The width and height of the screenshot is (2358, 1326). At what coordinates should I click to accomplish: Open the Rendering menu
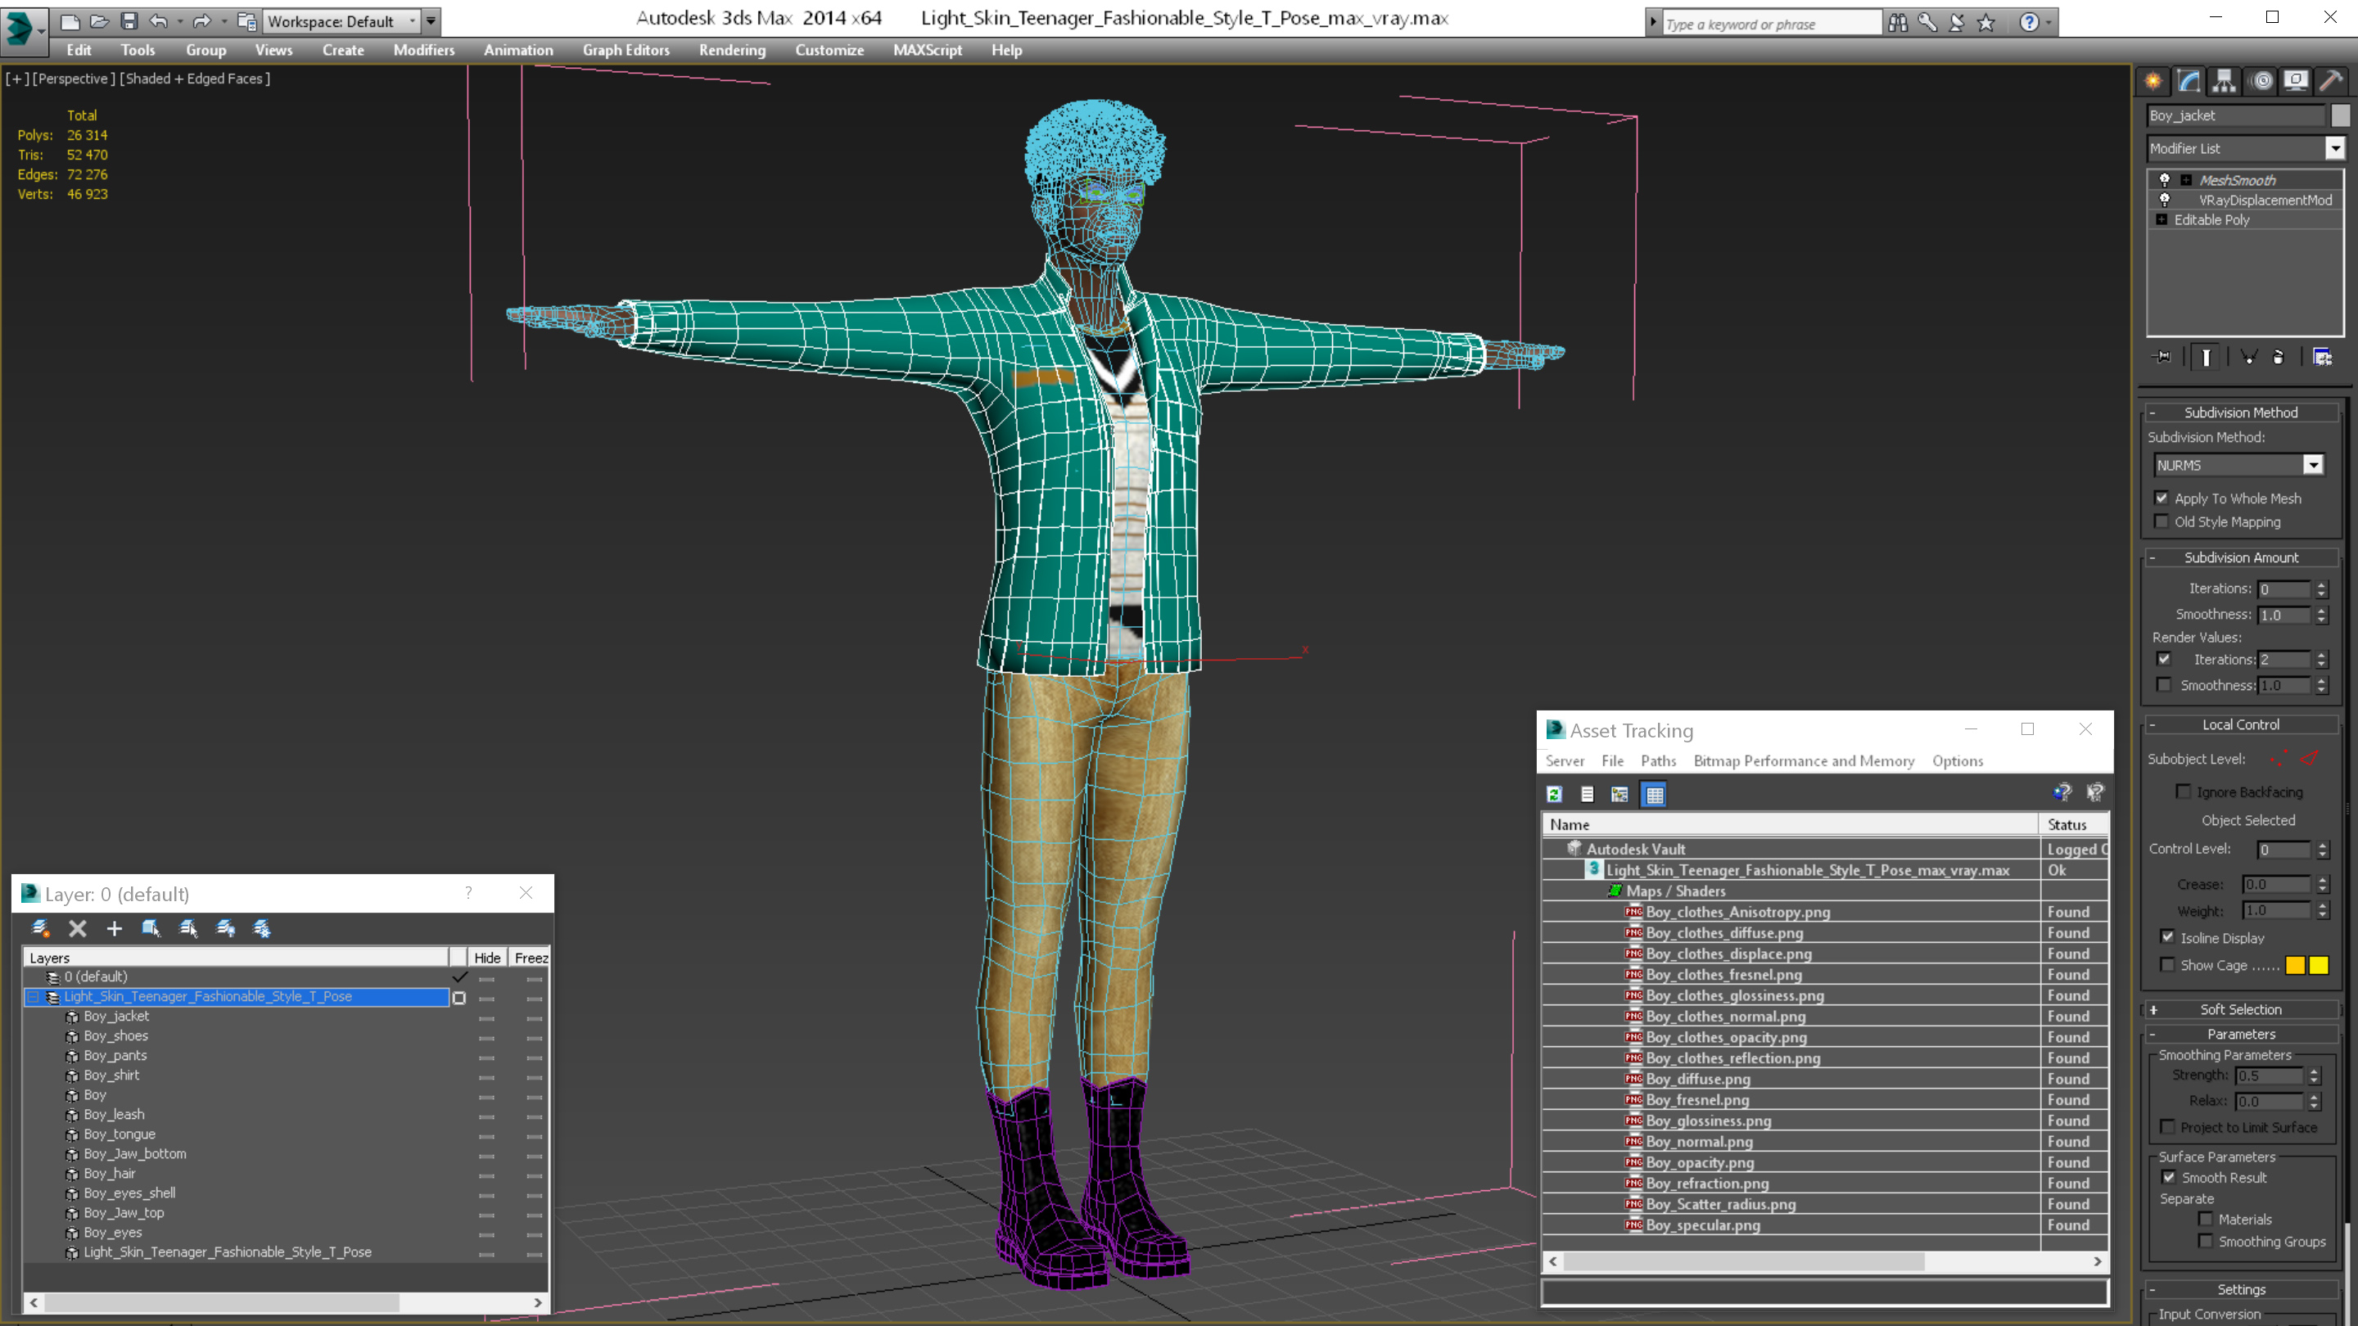[732, 50]
